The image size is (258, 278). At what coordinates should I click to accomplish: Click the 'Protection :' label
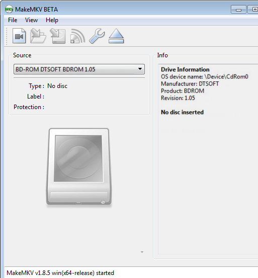coord(29,107)
